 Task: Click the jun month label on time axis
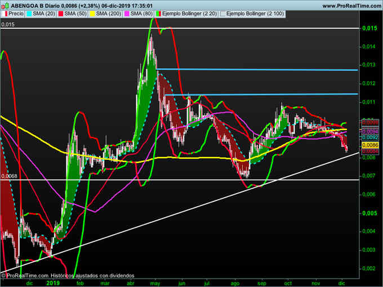[182, 283]
